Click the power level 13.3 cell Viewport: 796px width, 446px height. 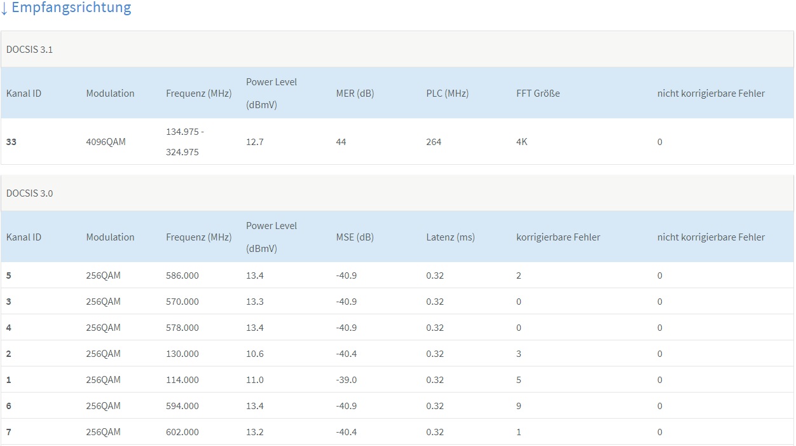255,302
